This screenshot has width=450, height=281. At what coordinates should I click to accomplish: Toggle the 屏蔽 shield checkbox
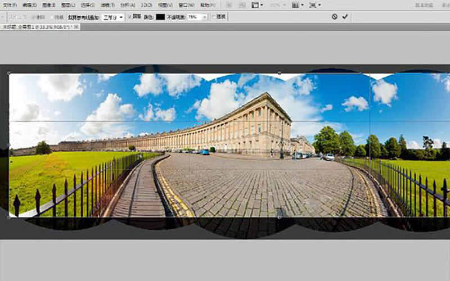[x=130, y=17]
